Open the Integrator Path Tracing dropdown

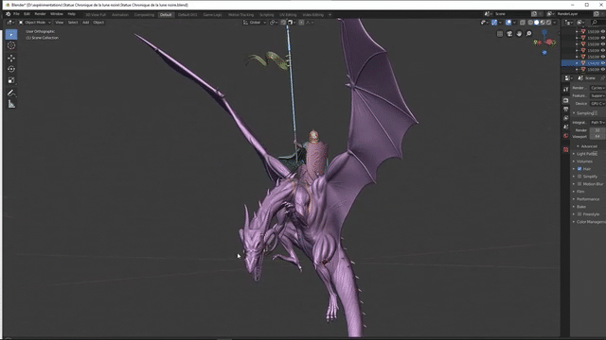click(597, 122)
